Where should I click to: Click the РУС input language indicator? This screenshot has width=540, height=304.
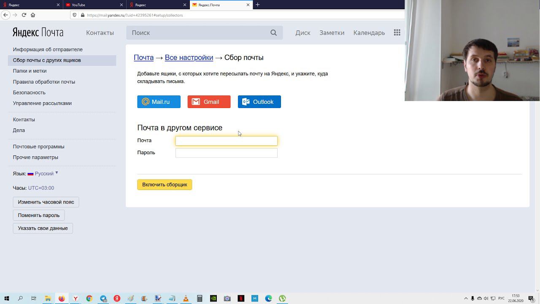pyautogui.click(x=502, y=299)
